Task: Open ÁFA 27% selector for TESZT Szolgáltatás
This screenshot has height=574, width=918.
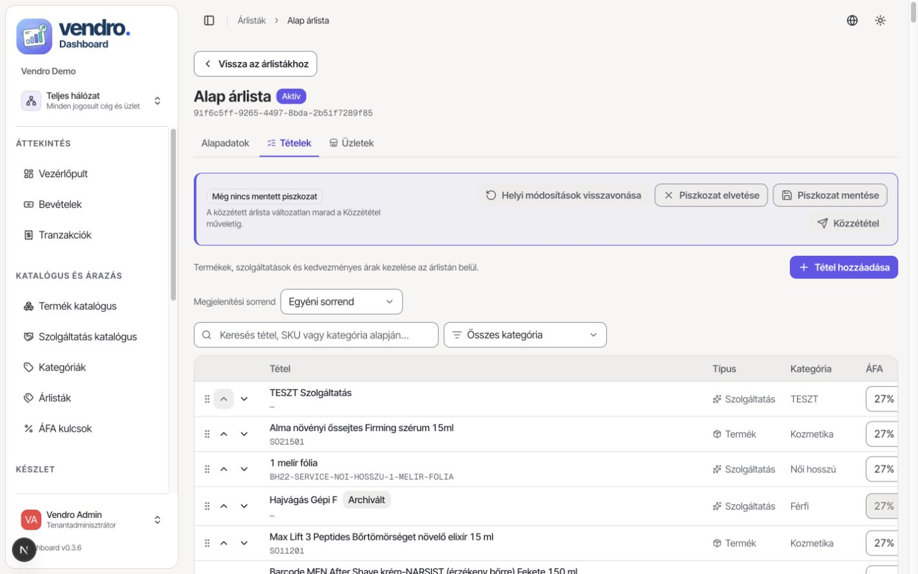Action: pos(882,399)
